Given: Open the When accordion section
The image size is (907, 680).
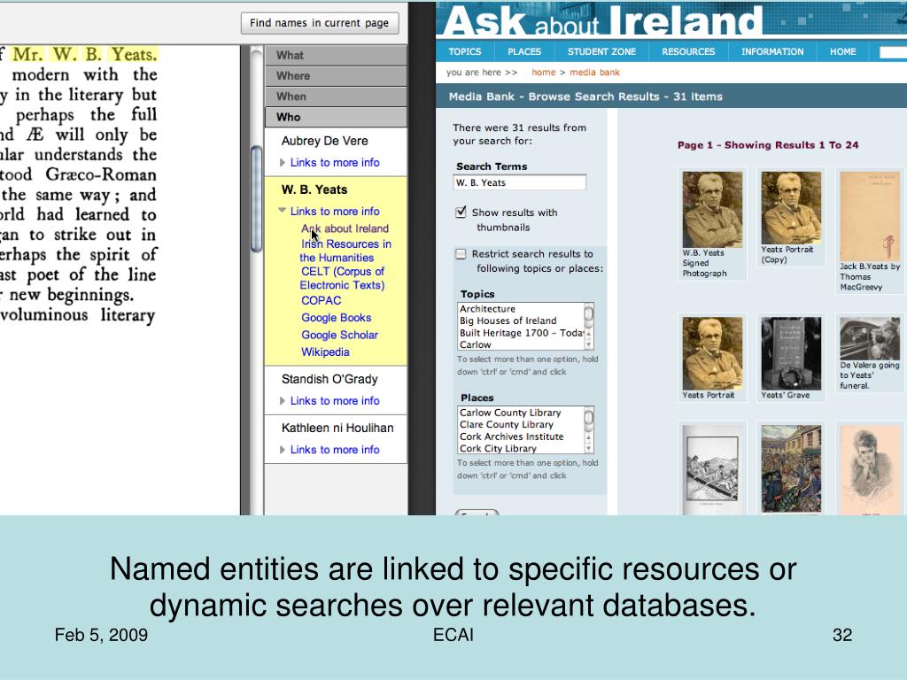Looking at the screenshot, I should click(x=336, y=97).
